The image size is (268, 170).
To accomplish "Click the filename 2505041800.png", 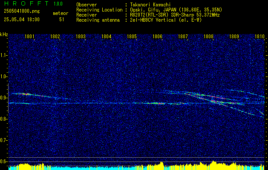I will pyautogui.click(x=22, y=11).
